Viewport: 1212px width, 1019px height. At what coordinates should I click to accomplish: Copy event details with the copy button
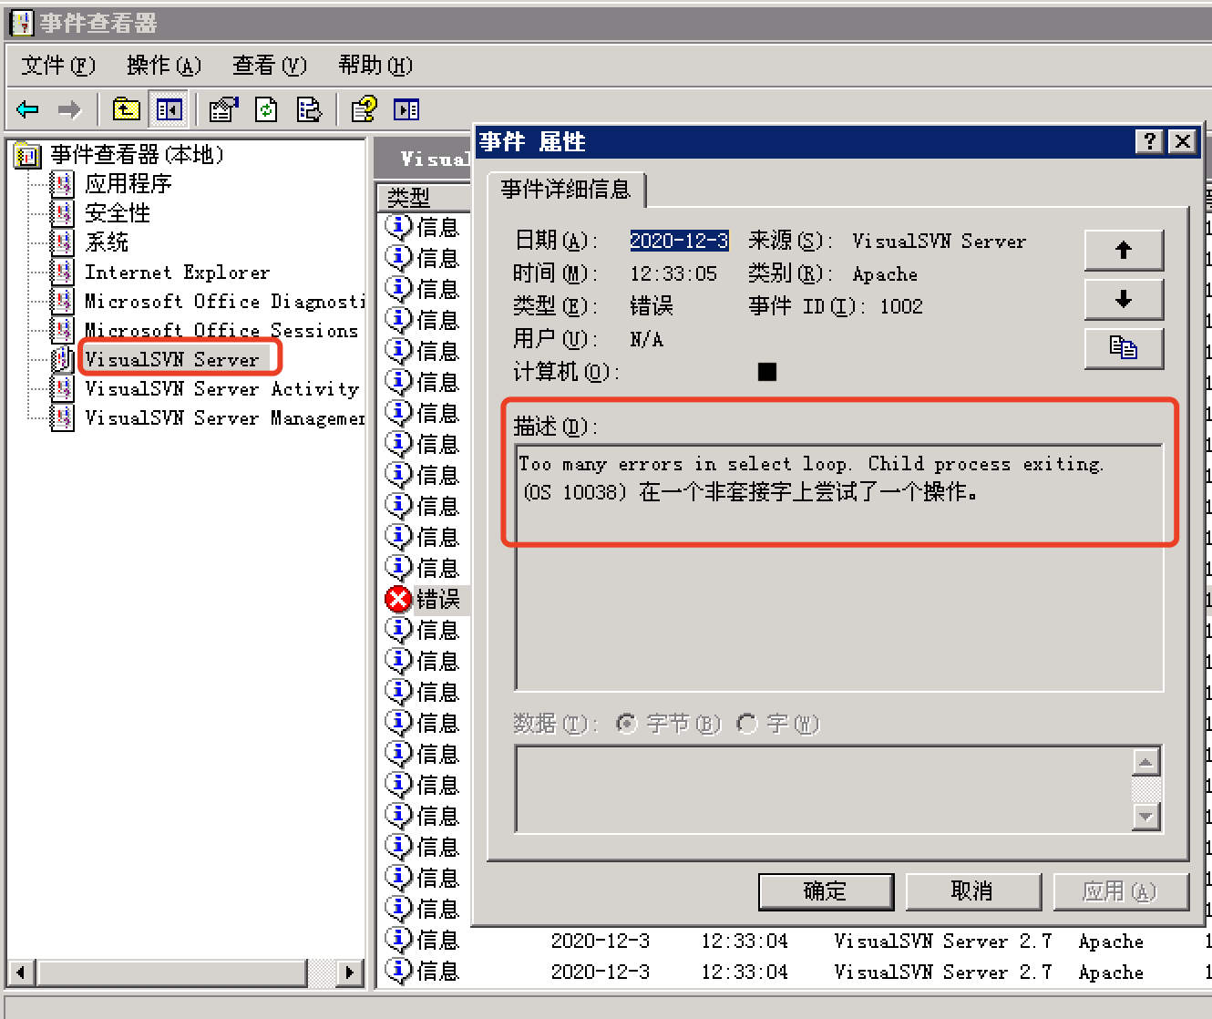[1124, 348]
